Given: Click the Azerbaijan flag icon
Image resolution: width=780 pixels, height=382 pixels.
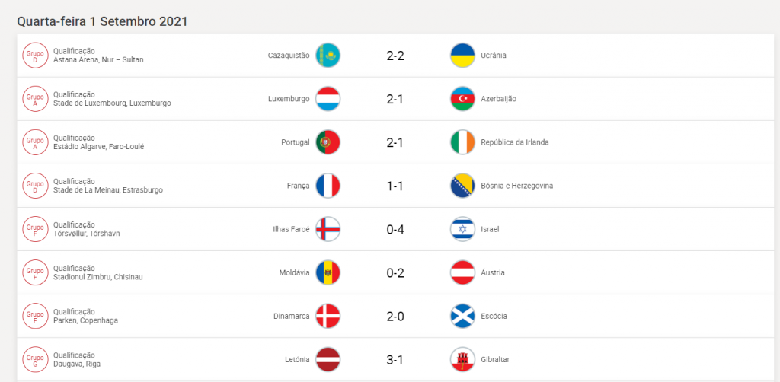Looking at the screenshot, I should pos(462,99).
